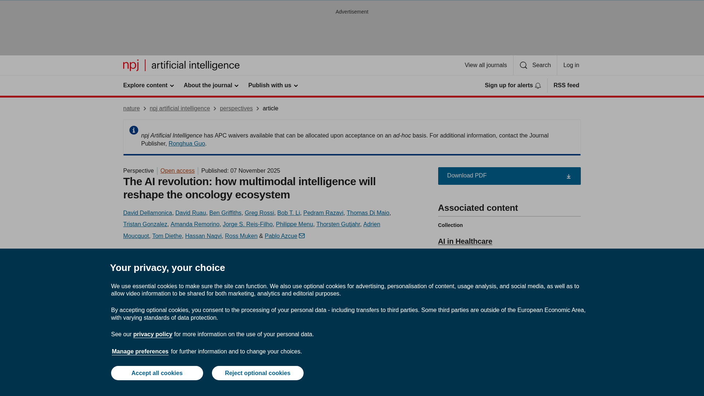The width and height of the screenshot is (704, 396).
Task: Click the npj artificial intelligence logo
Action: (181, 65)
